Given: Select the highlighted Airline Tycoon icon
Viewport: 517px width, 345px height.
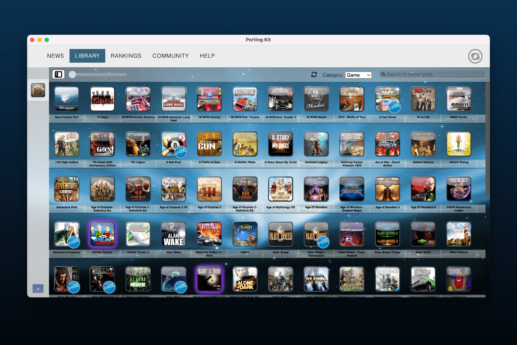Looking at the screenshot, I should [x=102, y=234].
